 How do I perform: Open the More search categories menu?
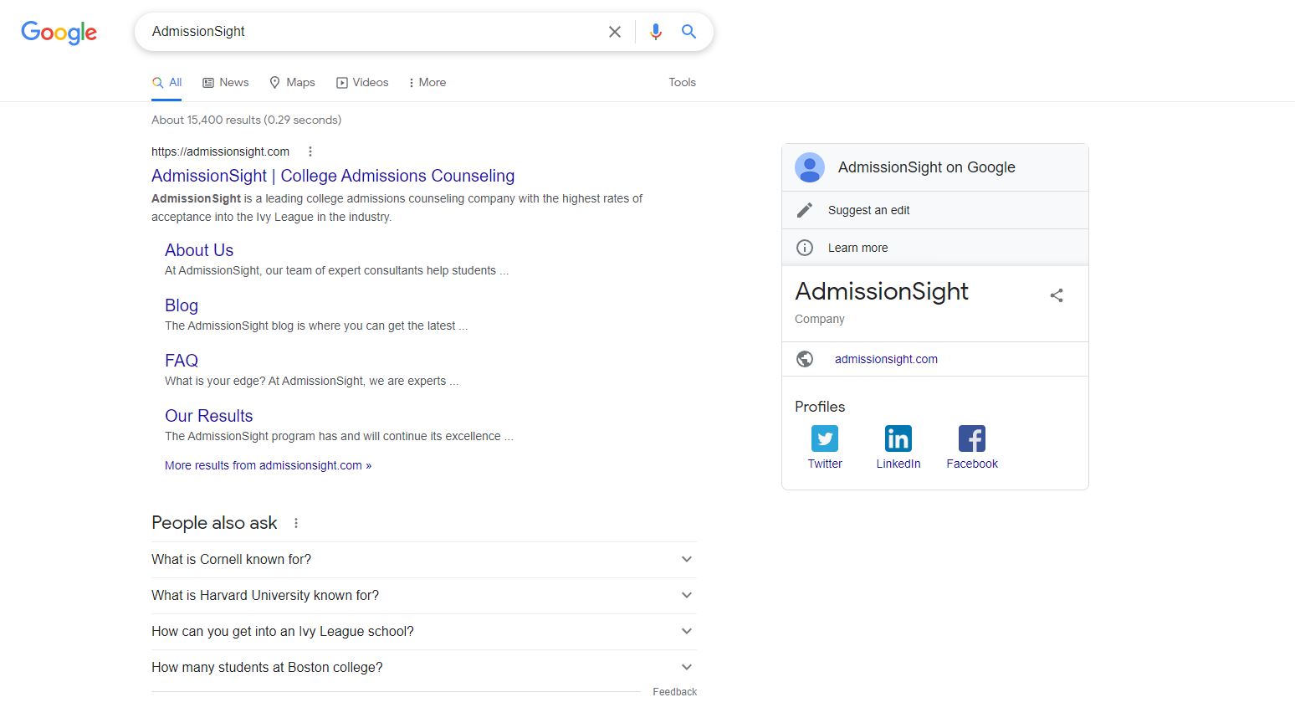click(x=427, y=83)
